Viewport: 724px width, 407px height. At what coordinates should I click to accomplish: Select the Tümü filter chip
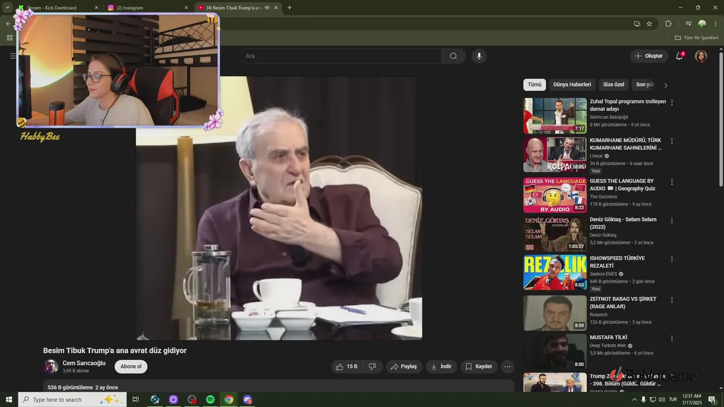[535, 85]
